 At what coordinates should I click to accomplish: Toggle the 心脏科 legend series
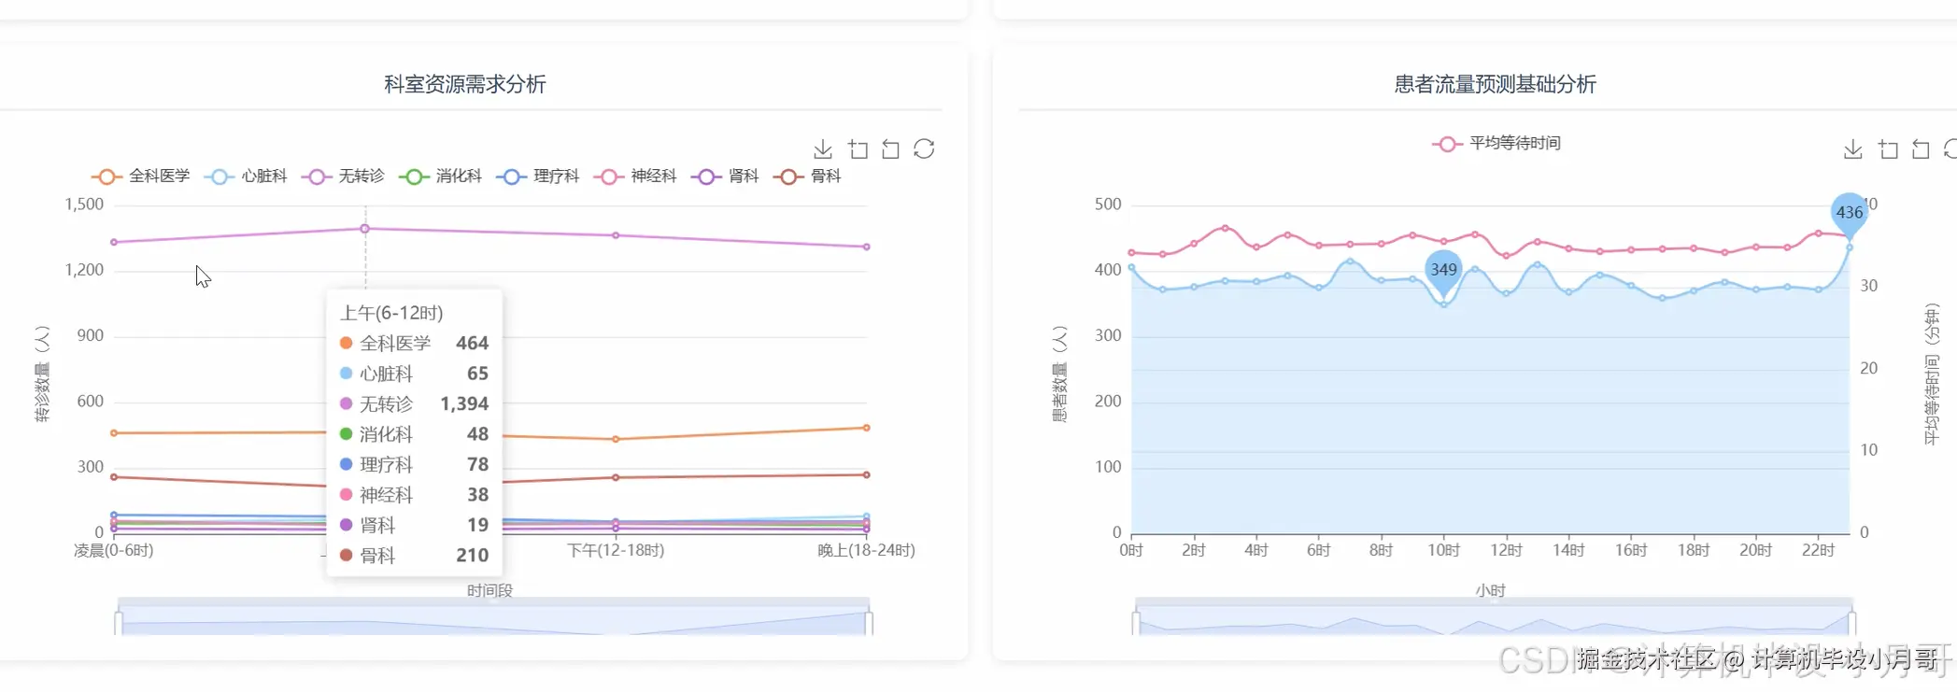tap(246, 177)
